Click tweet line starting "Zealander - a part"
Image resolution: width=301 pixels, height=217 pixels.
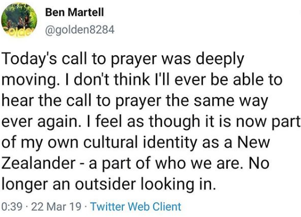coord(136,164)
